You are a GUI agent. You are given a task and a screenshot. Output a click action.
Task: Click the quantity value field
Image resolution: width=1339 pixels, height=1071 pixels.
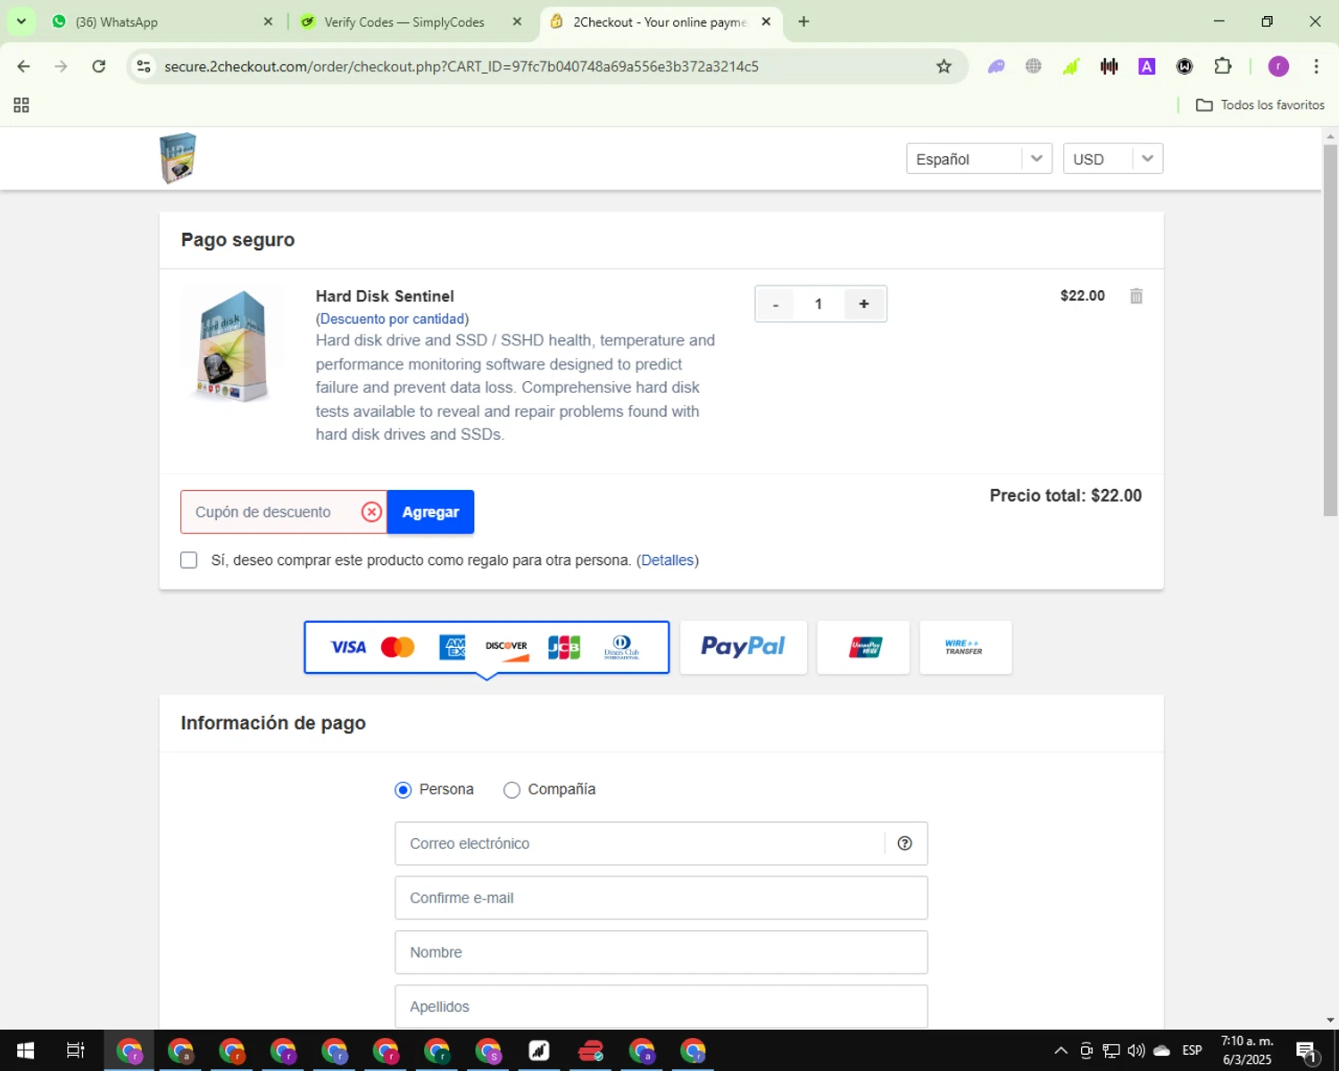(x=819, y=304)
